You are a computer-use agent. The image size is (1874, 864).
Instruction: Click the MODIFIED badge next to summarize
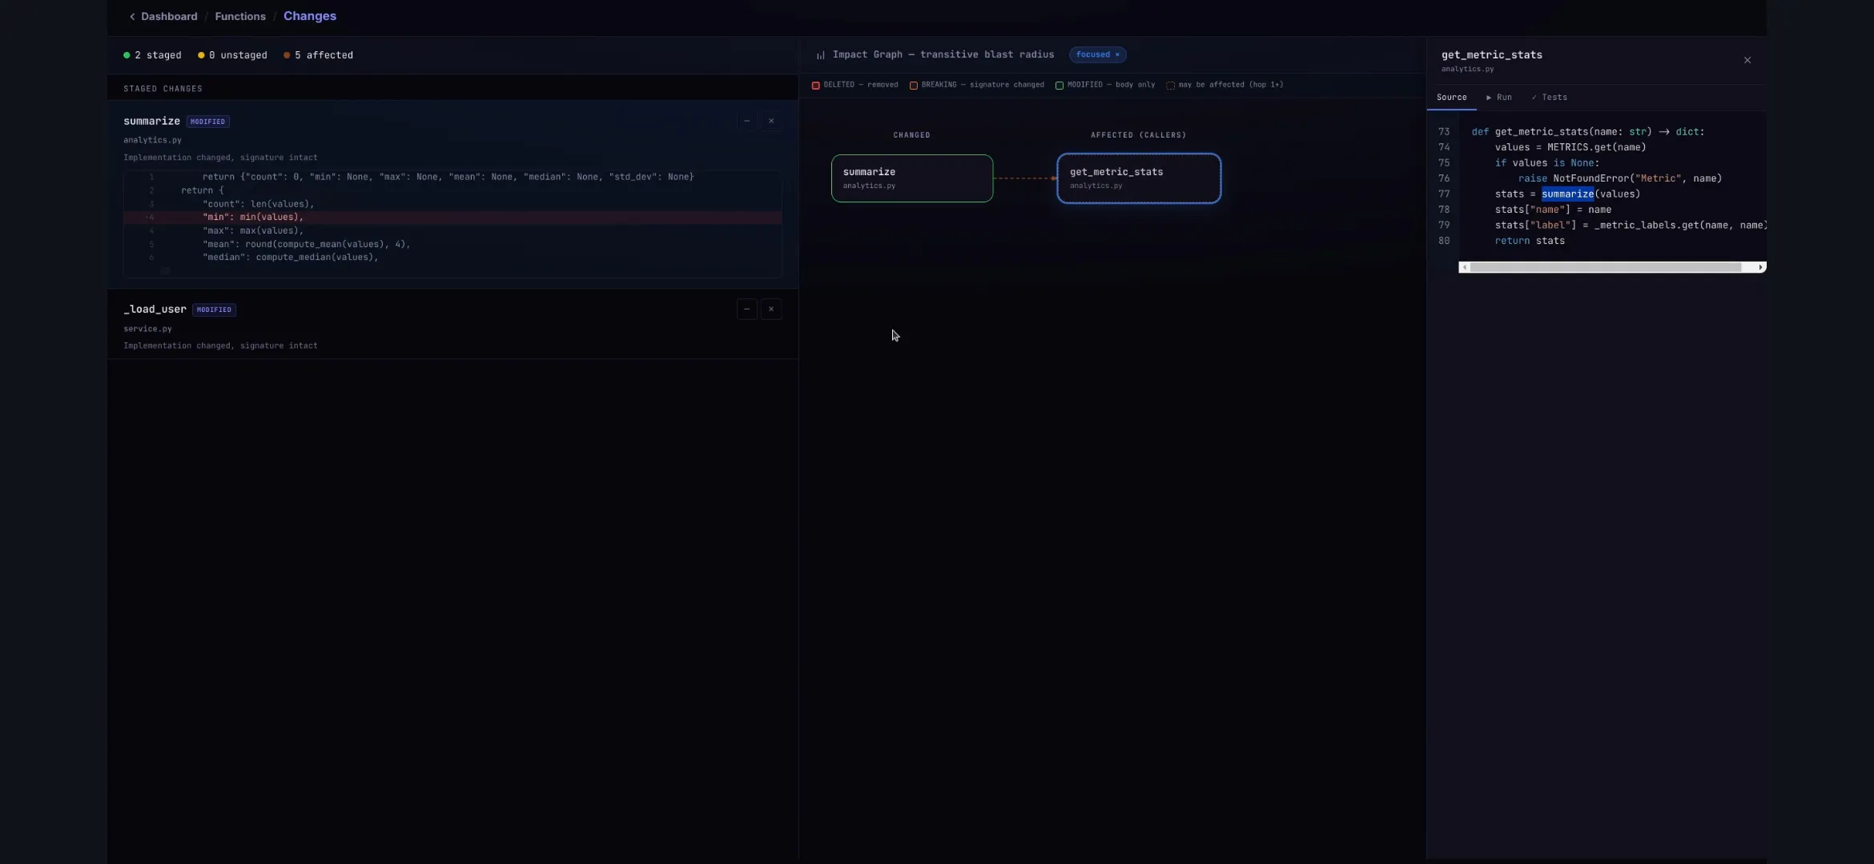pos(208,122)
